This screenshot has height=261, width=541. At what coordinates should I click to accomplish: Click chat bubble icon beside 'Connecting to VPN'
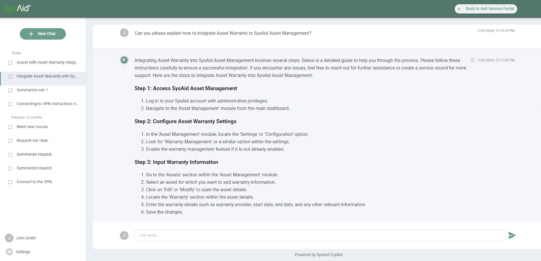10,104
